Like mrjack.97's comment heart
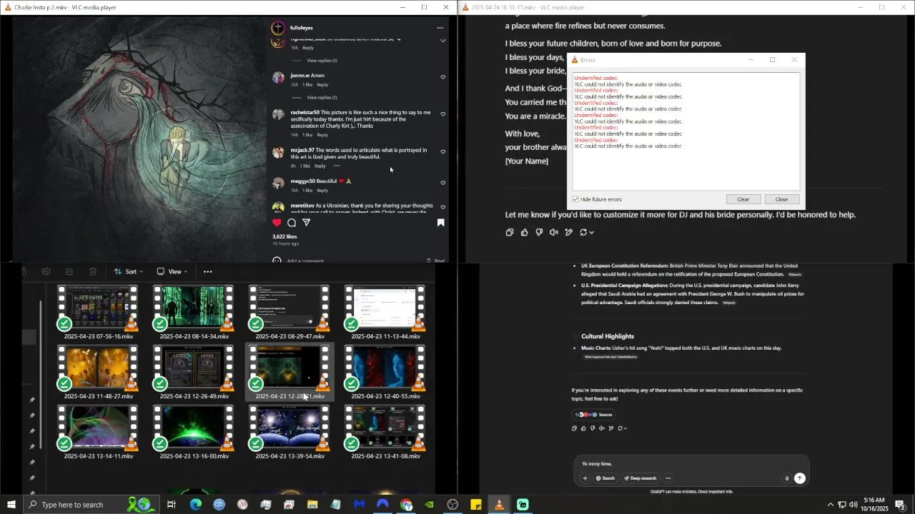The width and height of the screenshot is (915, 514). point(443,152)
